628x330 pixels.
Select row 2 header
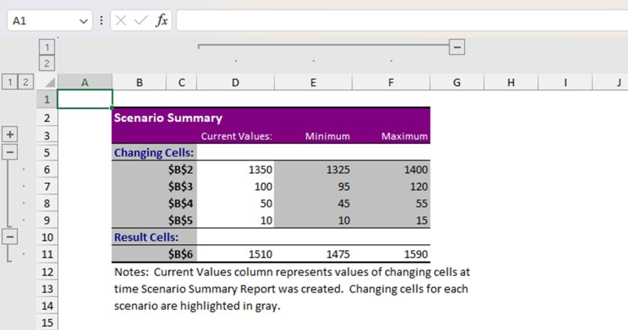(47, 118)
